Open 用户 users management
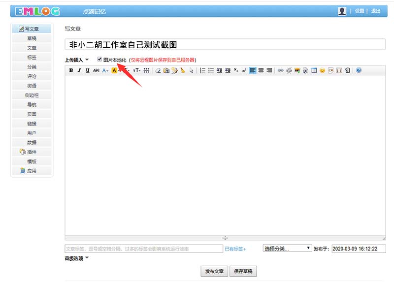Image resolution: width=394 pixels, height=282 pixels. coord(32,133)
